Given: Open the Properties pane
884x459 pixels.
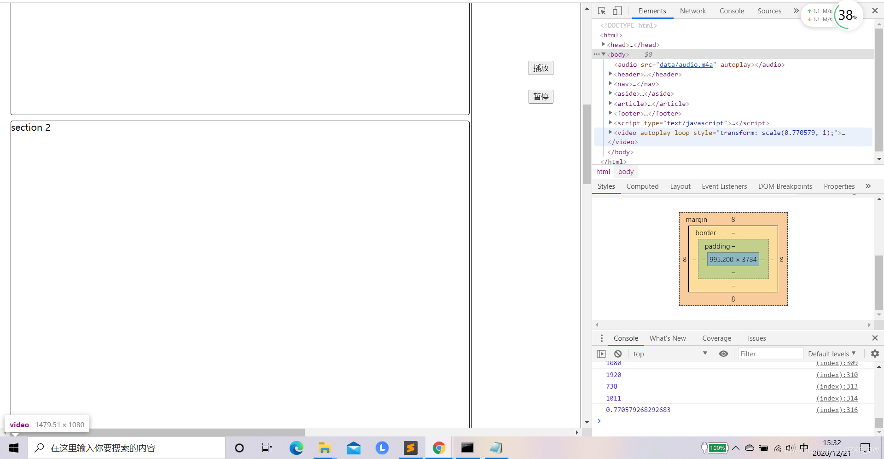Looking at the screenshot, I should pos(839,186).
